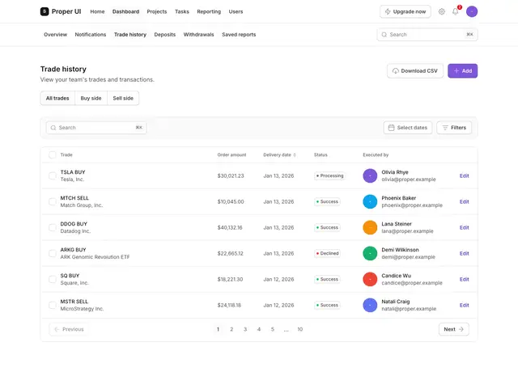Open Dashboard in top navigation
This screenshot has width=518, height=376.
click(x=125, y=11)
